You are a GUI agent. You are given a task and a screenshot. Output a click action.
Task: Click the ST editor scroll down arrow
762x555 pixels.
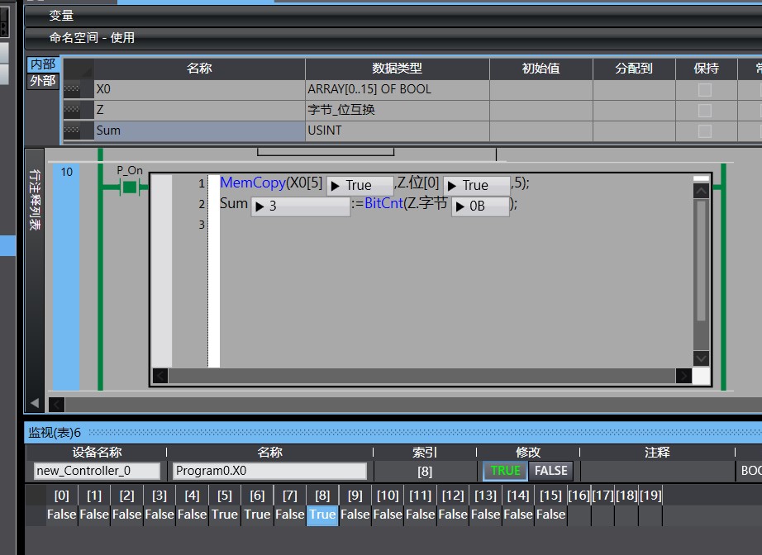click(x=701, y=358)
